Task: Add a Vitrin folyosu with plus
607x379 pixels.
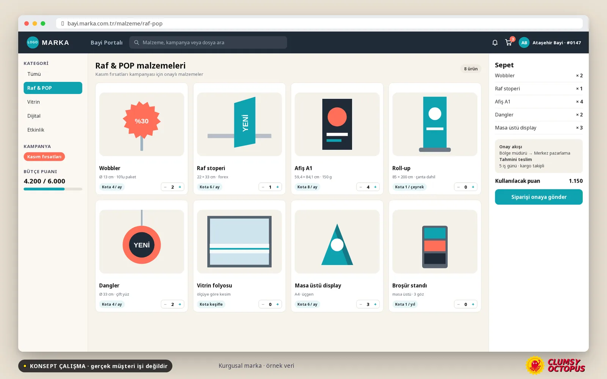Action: 278,304
